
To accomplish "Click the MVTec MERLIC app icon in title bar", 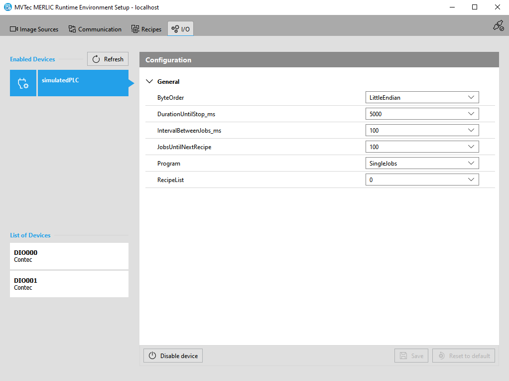I will click(x=7, y=7).
